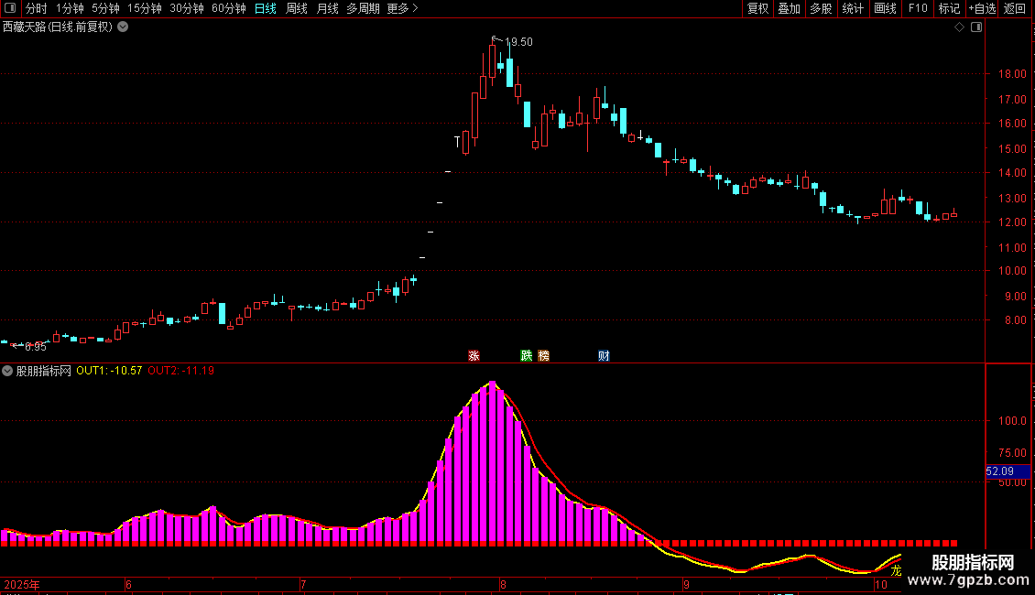The height and width of the screenshot is (595, 1035).
Task: Open the green 跌 marker icon
Action: click(x=526, y=355)
